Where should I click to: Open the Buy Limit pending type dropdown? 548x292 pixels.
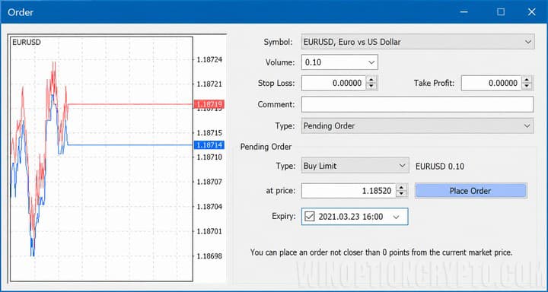point(355,166)
